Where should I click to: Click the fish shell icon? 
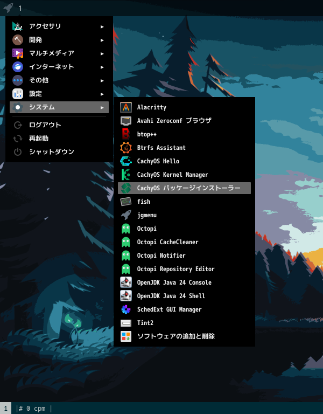[126, 202]
